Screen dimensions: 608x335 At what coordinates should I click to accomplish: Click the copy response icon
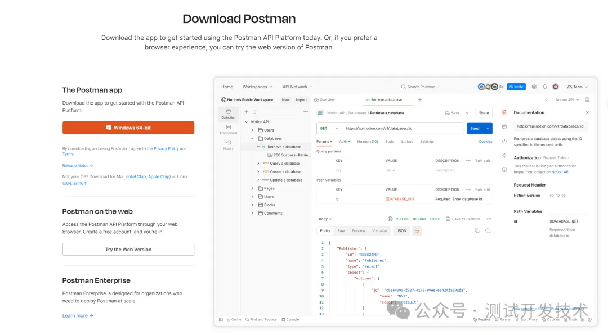[477, 230]
